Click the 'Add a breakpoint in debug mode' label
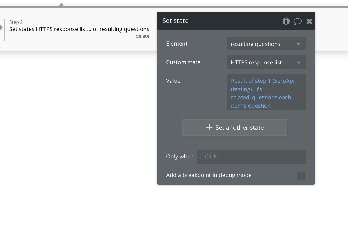Screen dimensions: 348x231 [x=209, y=175]
